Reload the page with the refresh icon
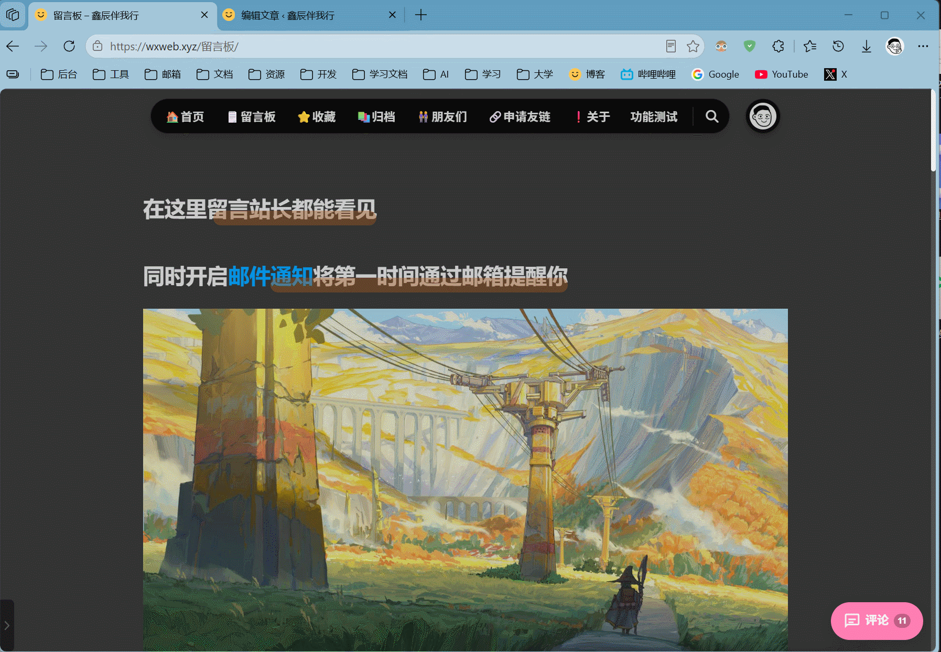 (x=69, y=46)
